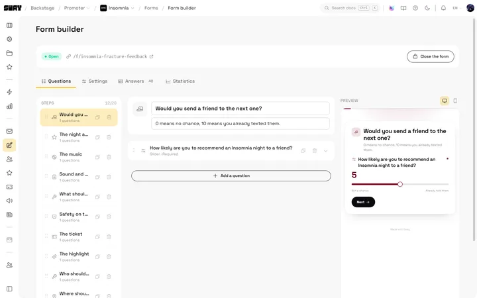Click the drag handle of "The night a..." step
The height and width of the screenshot is (298, 477).
46,137
